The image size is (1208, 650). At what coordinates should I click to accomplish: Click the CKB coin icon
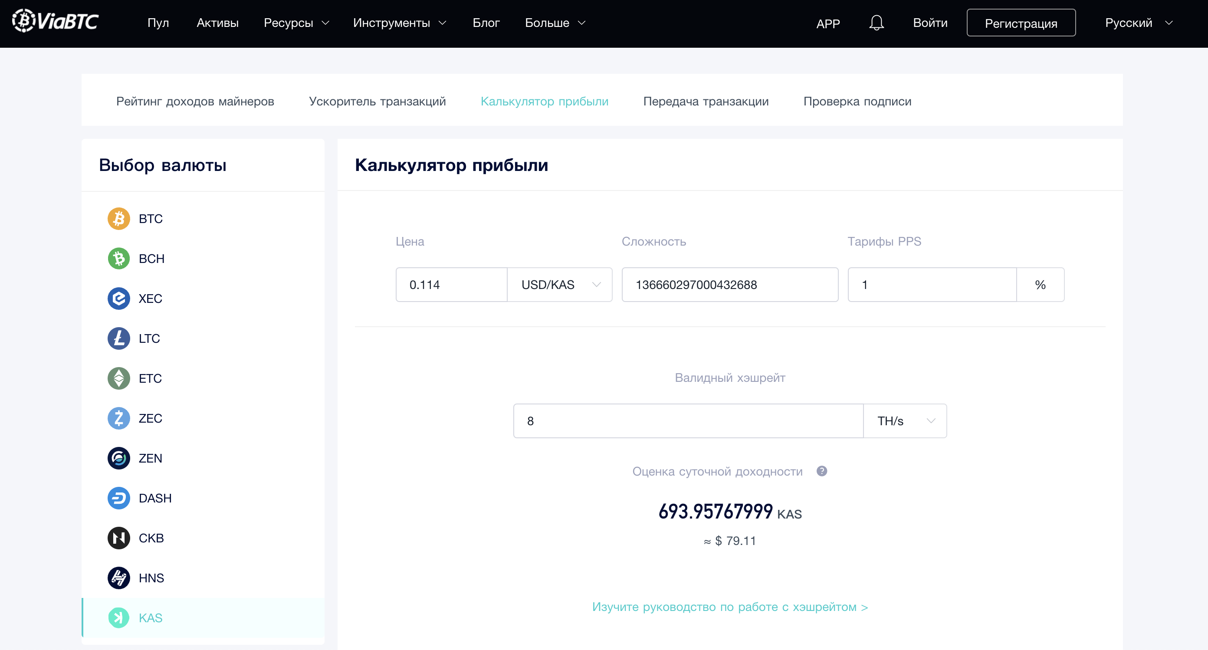pos(118,538)
